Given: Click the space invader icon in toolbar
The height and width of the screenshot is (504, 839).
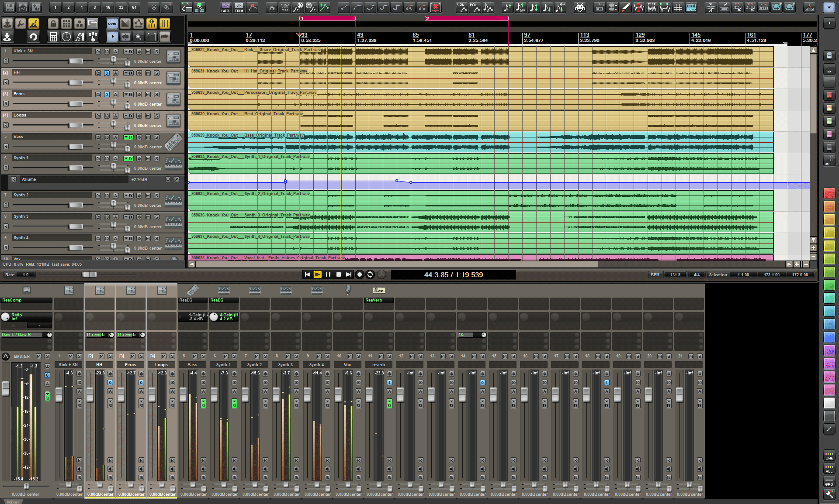Looking at the screenshot, I should pos(579,7).
